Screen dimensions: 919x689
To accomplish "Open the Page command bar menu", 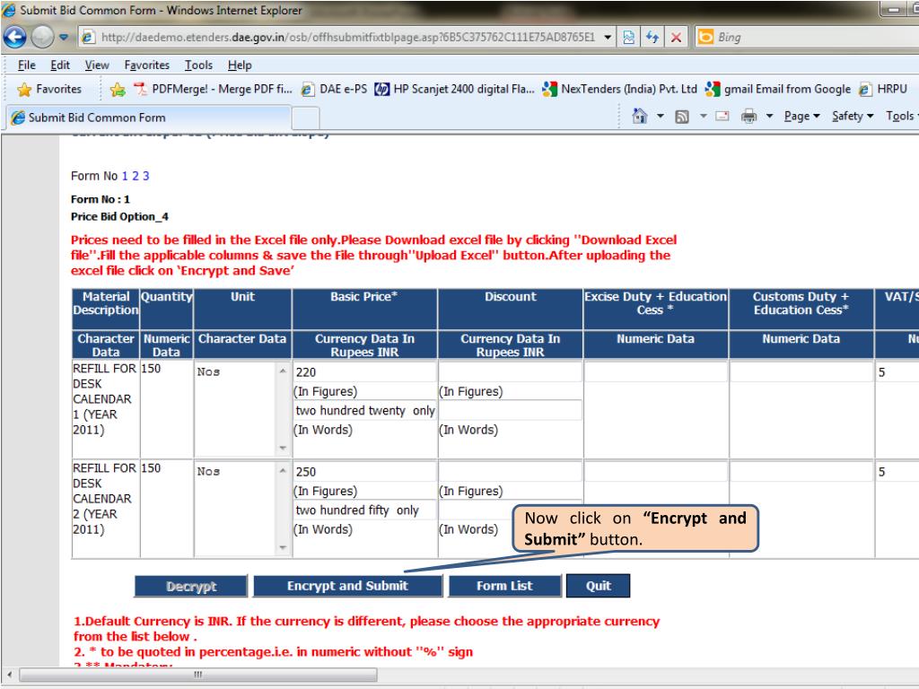I will point(801,116).
